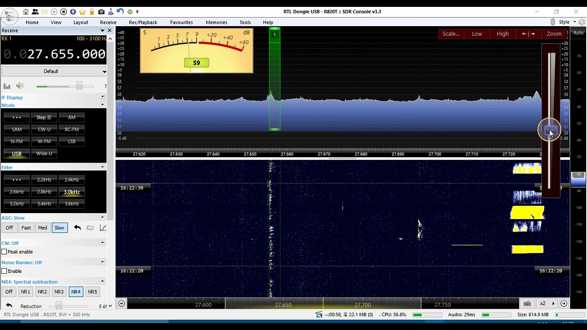The image size is (587, 330).
Task: Click the spectrum Zoom button
Action: pos(554,34)
